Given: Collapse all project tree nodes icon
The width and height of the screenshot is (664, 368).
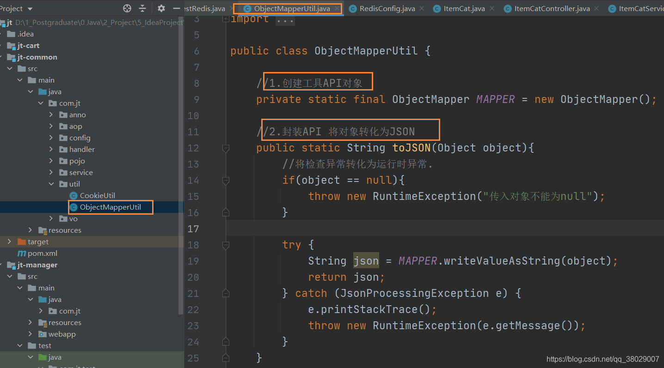Looking at the screenshot, I should [142, 8].
